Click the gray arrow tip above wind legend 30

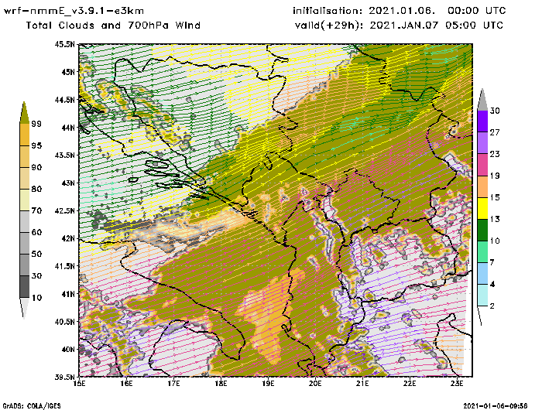[x=482, y=100]
